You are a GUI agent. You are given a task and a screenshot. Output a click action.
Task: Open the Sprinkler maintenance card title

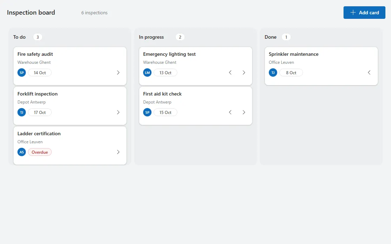tap(294, 54)
